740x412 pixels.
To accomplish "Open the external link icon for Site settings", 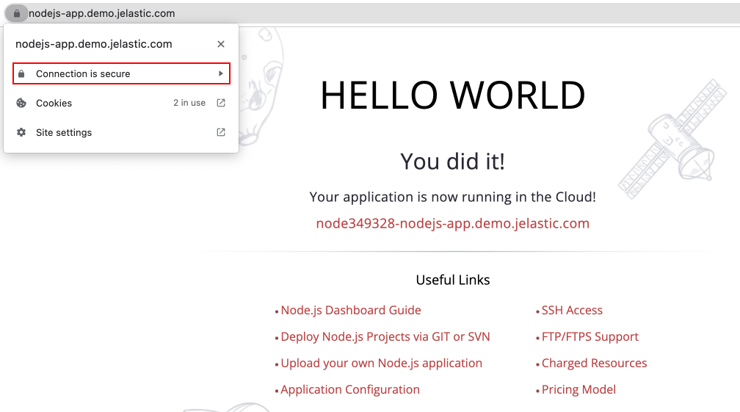I will (x=221, y=133).
